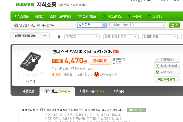Screen dimensions: 183x122
Task: Open the 메모리 카드 breadcrumb dropdown
Action: click(160, 37)
